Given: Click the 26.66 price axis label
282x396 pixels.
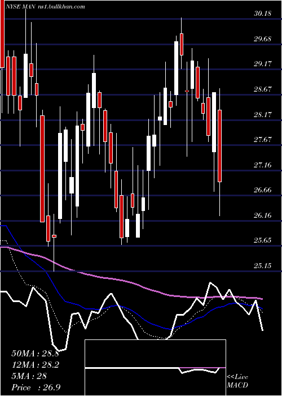Looking at the screenshot, I should click(263, 190).
